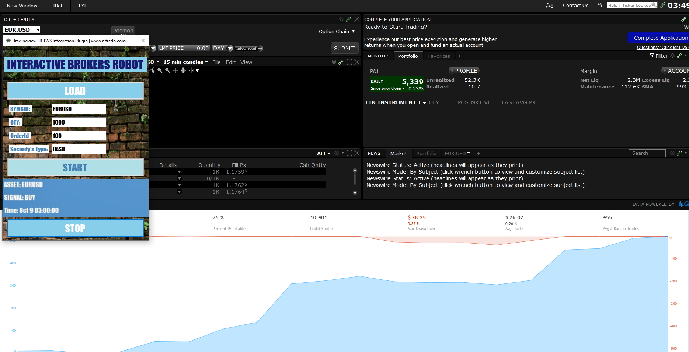The image size is (689, 352).
Task: Click the Filter funnel in Monitor panel
Action: pyautogui.click(x=652, y=56)
